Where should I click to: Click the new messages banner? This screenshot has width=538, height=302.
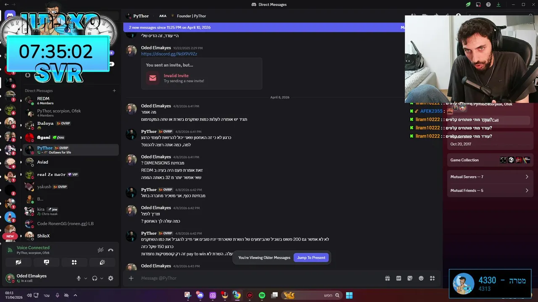264,27
